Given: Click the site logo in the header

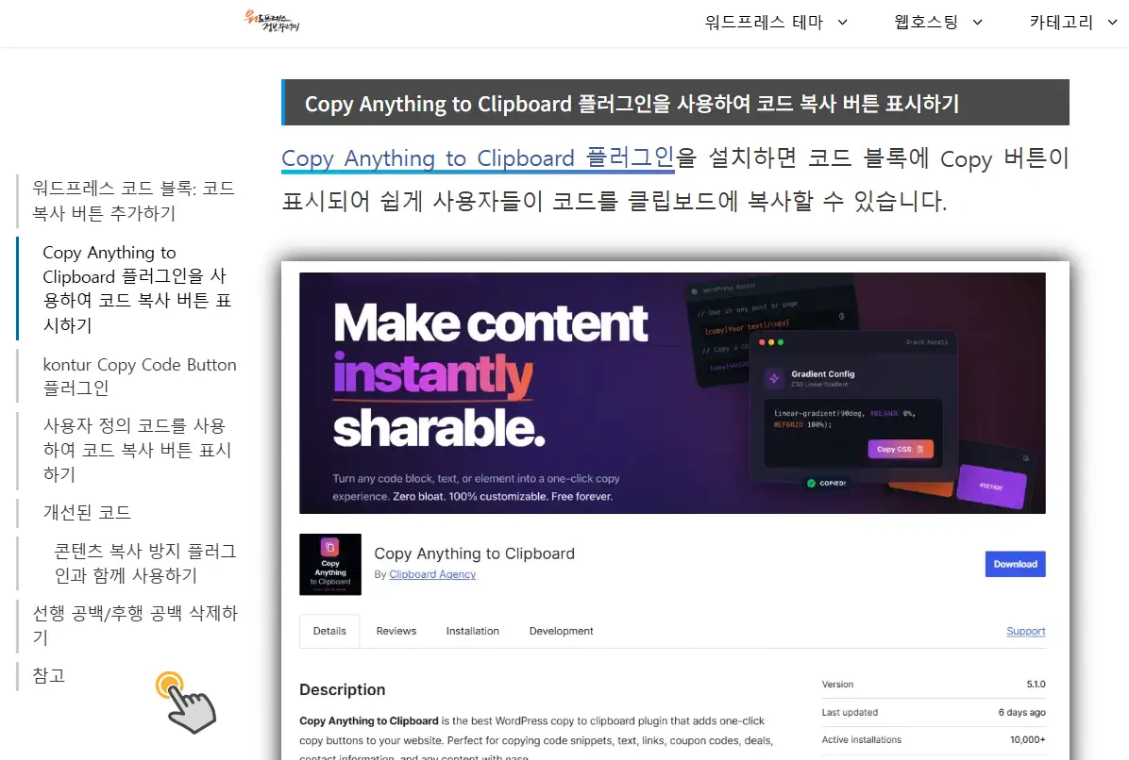Looking at the screenshot, I should [272, 21].
